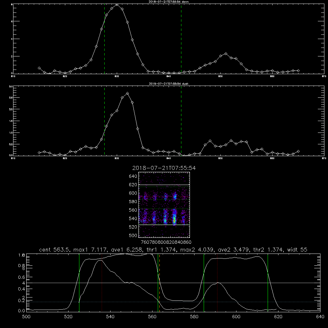This screenshot has width=328, height=328.
Task: Click x-axis label 870 under the dawn plot
Action: 324,76
